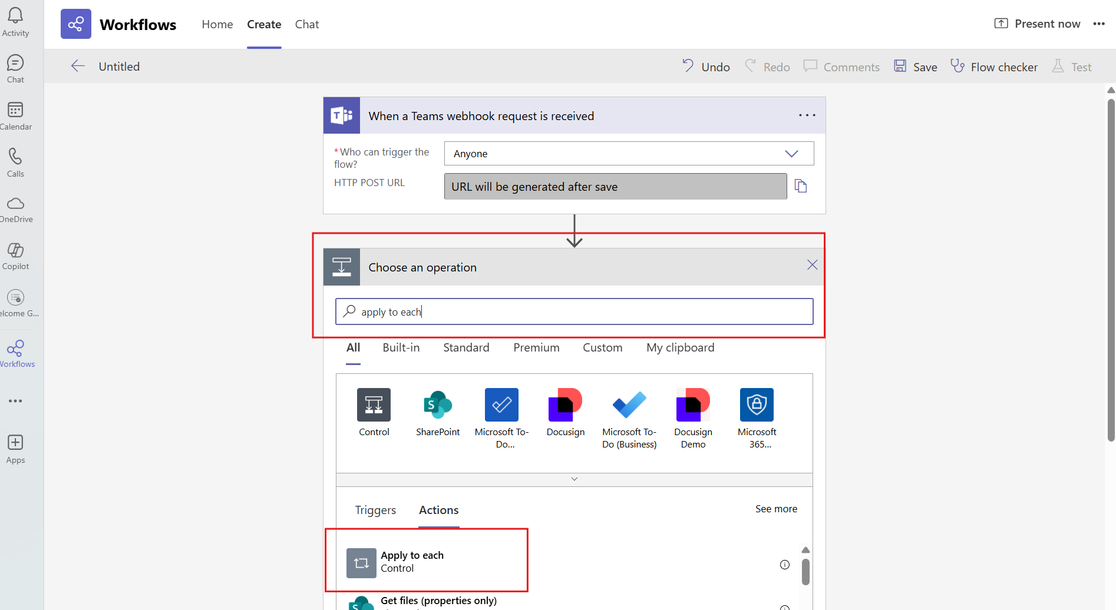Switch to the Home tab
Image resolution: width=1116 pixels, height=610 pixels.
[217, 24]
